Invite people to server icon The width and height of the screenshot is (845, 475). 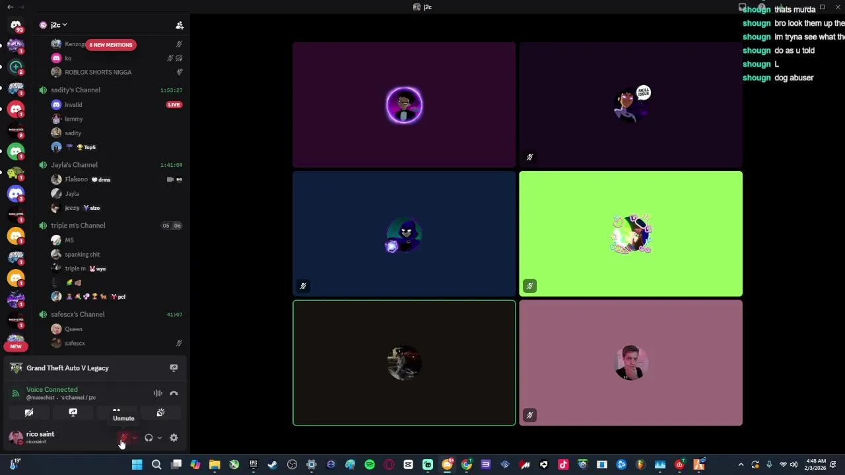[180, 25]
